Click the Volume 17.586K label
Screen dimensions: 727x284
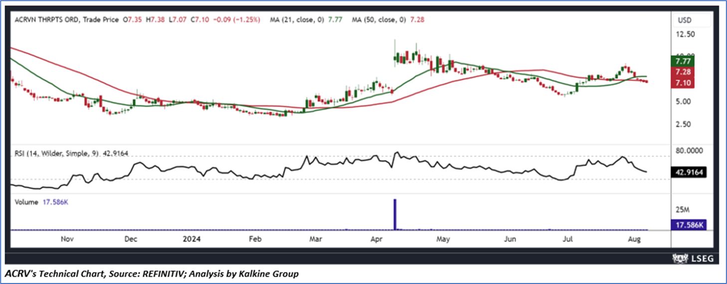click(x=42, y=202)
